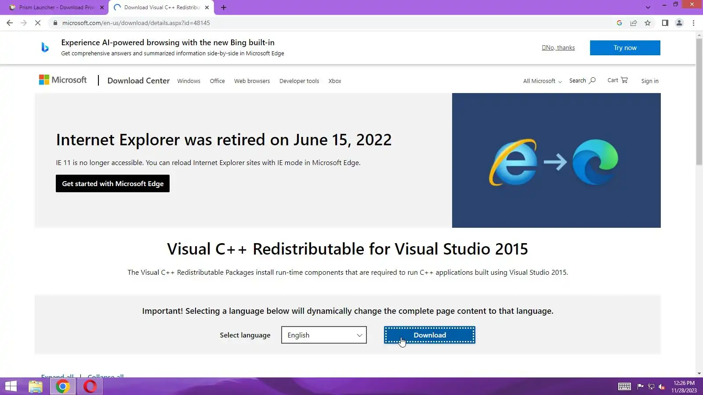Screen dimensions: 703x395
Task: Open the tab search chevron
Action: pyautogui.click(x=648, y=7)
